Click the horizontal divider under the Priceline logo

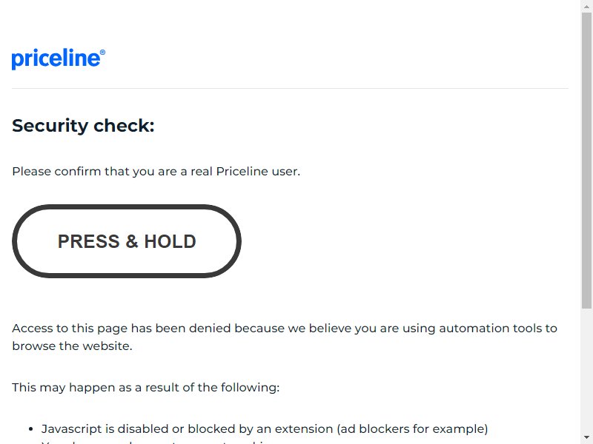(x=290, y=88)
